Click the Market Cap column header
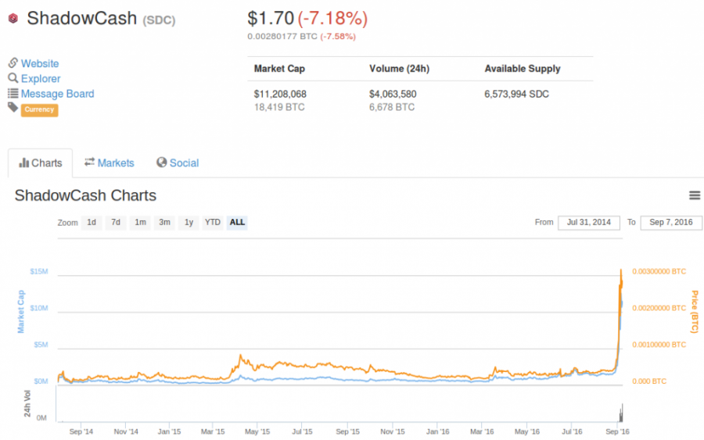 [279, 69]
